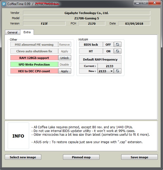Switch to the General tab

pyautogui.click(x=12, y=32)
